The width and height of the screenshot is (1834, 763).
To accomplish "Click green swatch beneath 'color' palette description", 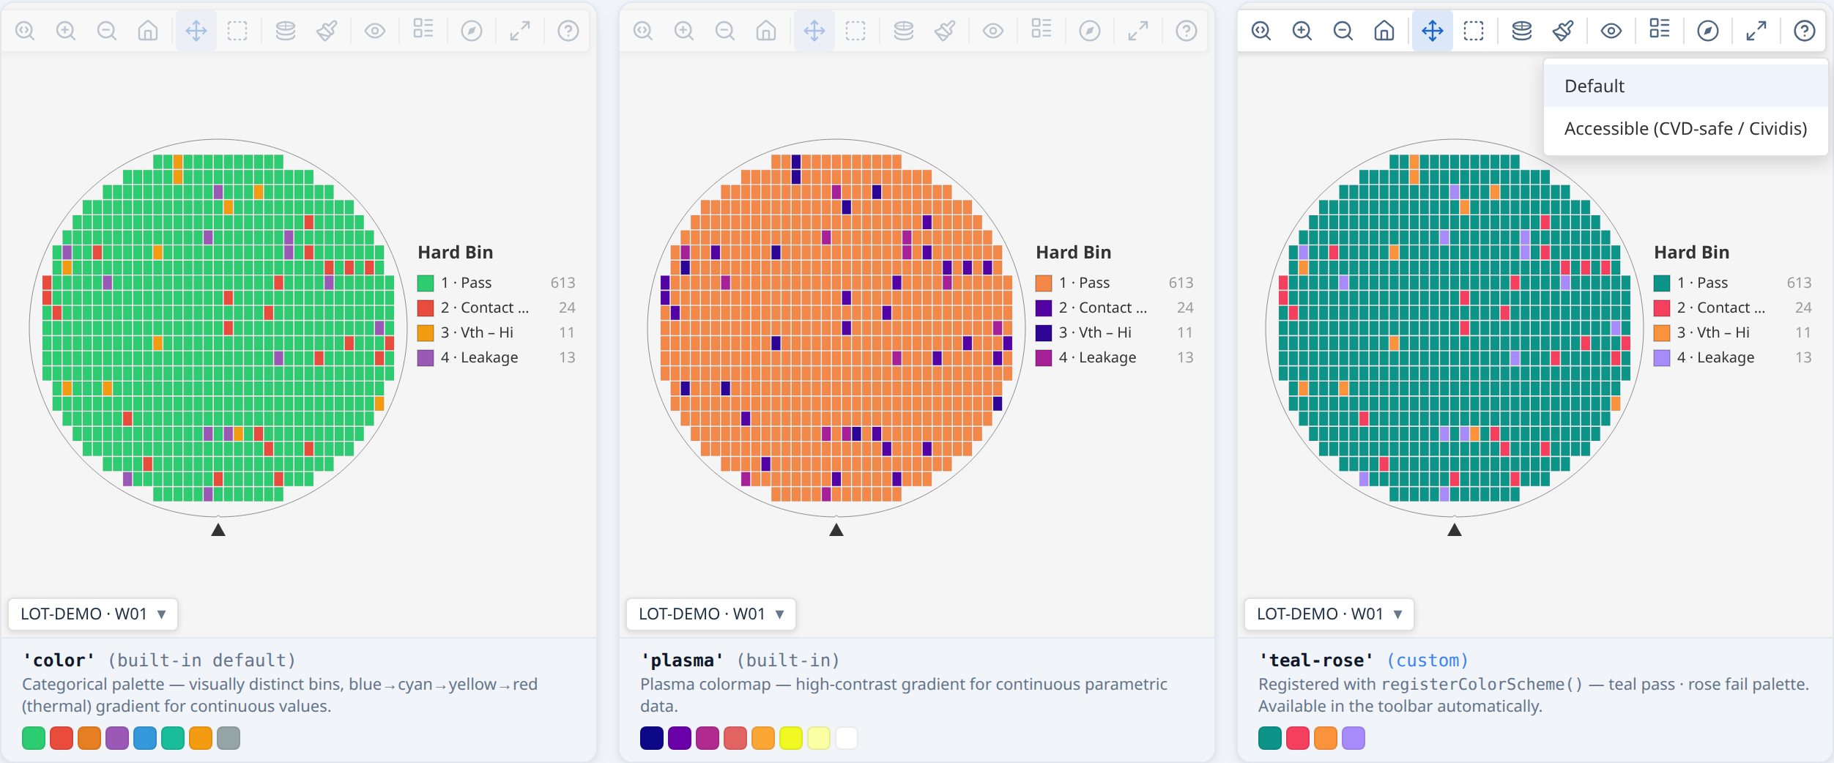I will click(x=34, y=738).
